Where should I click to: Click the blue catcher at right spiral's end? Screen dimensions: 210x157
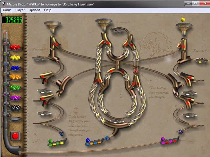tap(181, 132)
